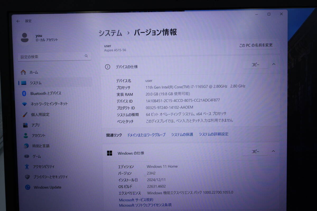Click the processor value i7-1165G7 text
The width and height of the screenshot is (317, 211).
[x=195, y=87]
